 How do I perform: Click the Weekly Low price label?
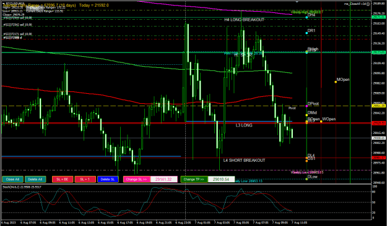coord(307,172)
